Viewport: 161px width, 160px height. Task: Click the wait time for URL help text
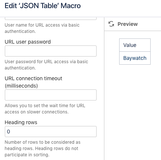(45, 109)
